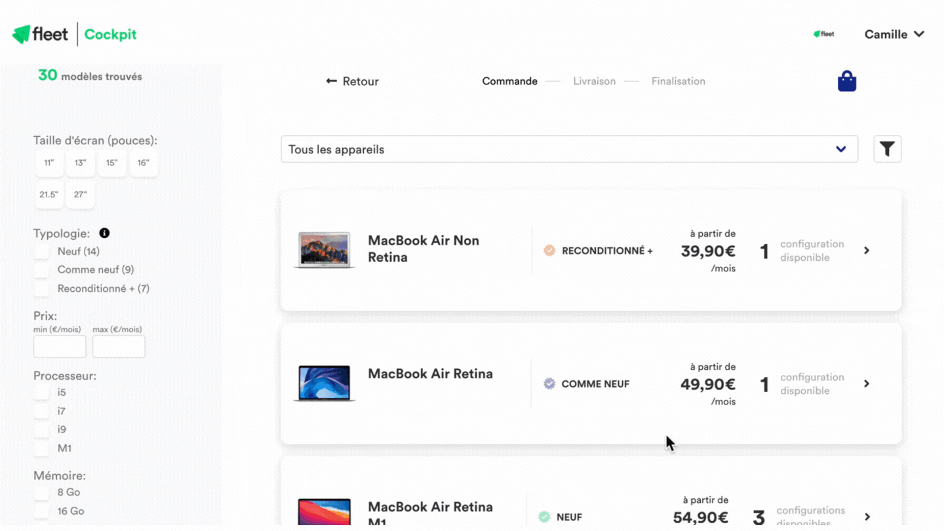Screen dimensions: 944x531
Task: Click the Reconditionné + badge icon
Action: point(549,250)
